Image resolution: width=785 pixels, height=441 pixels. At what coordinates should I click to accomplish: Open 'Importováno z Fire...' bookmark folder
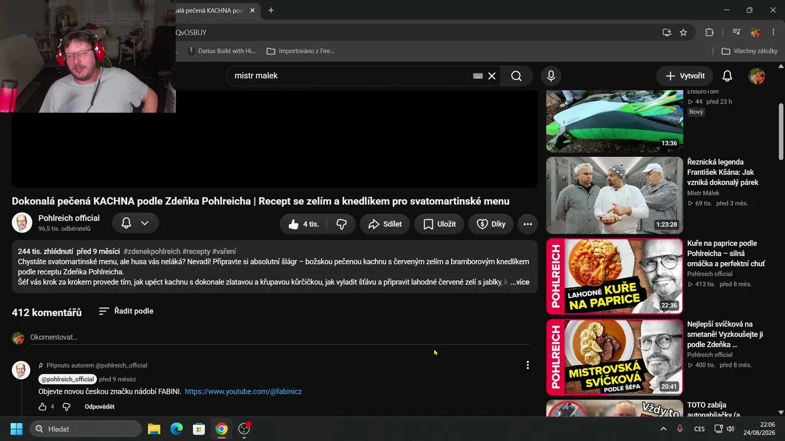(x=301, y=51)
